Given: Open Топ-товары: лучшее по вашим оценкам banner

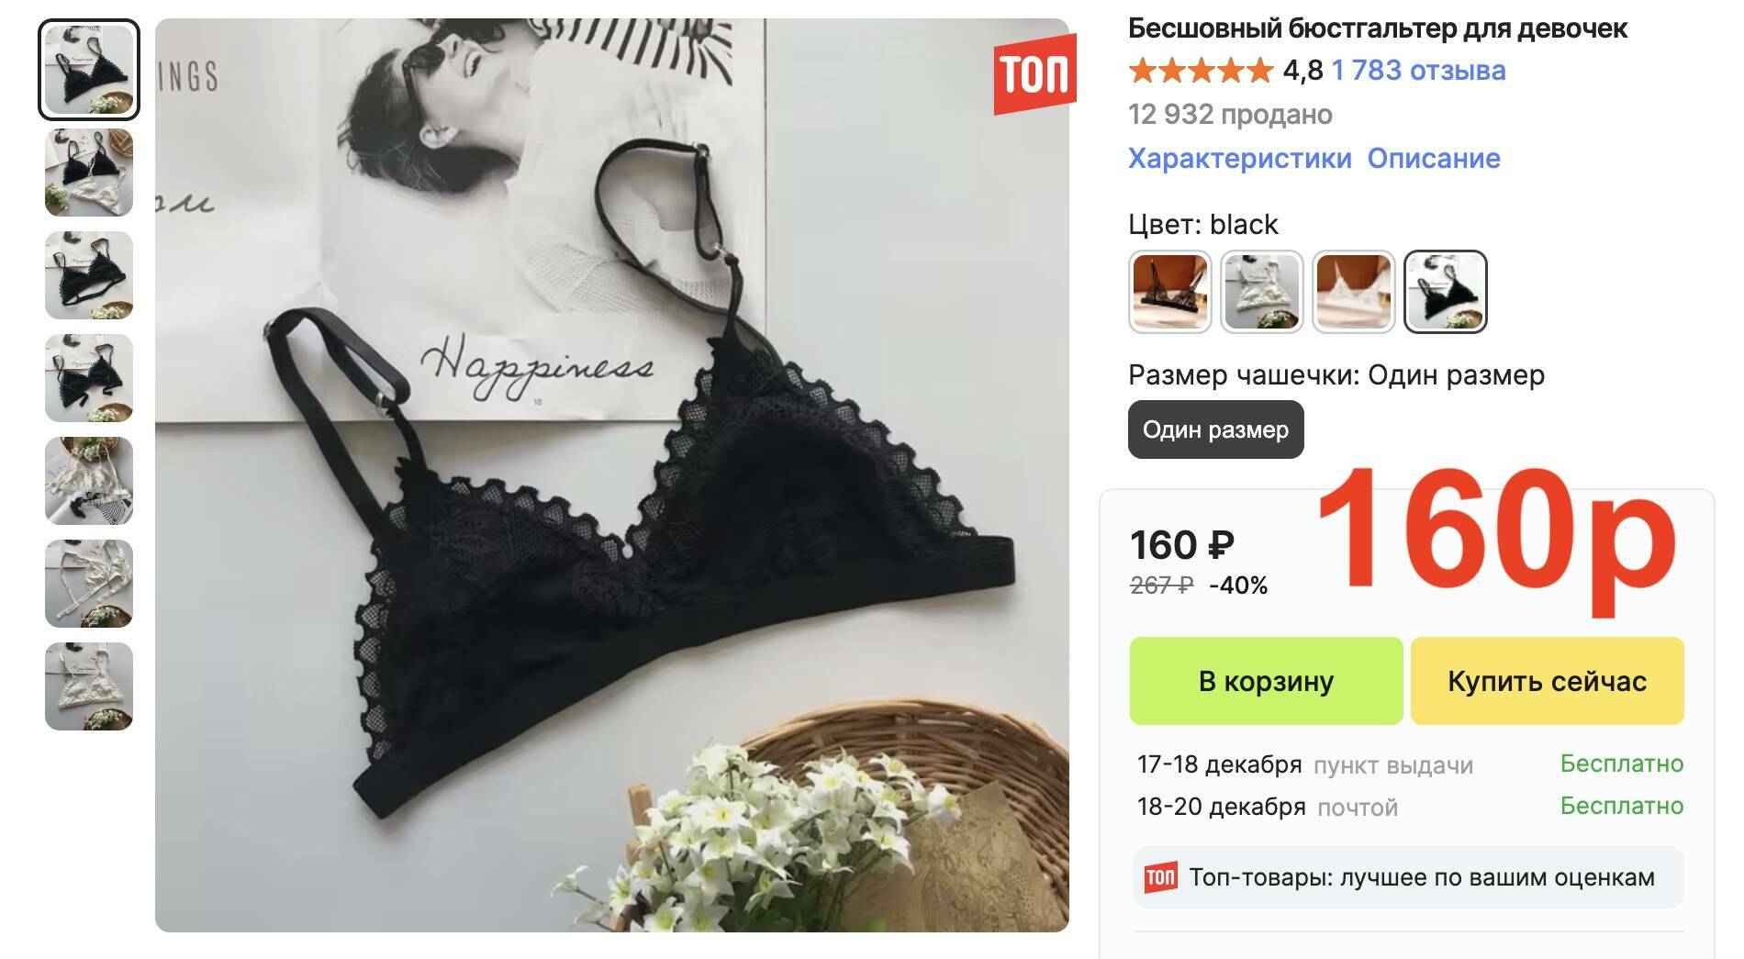Looking at the screenshot, I should click(x=1409, y=877).
